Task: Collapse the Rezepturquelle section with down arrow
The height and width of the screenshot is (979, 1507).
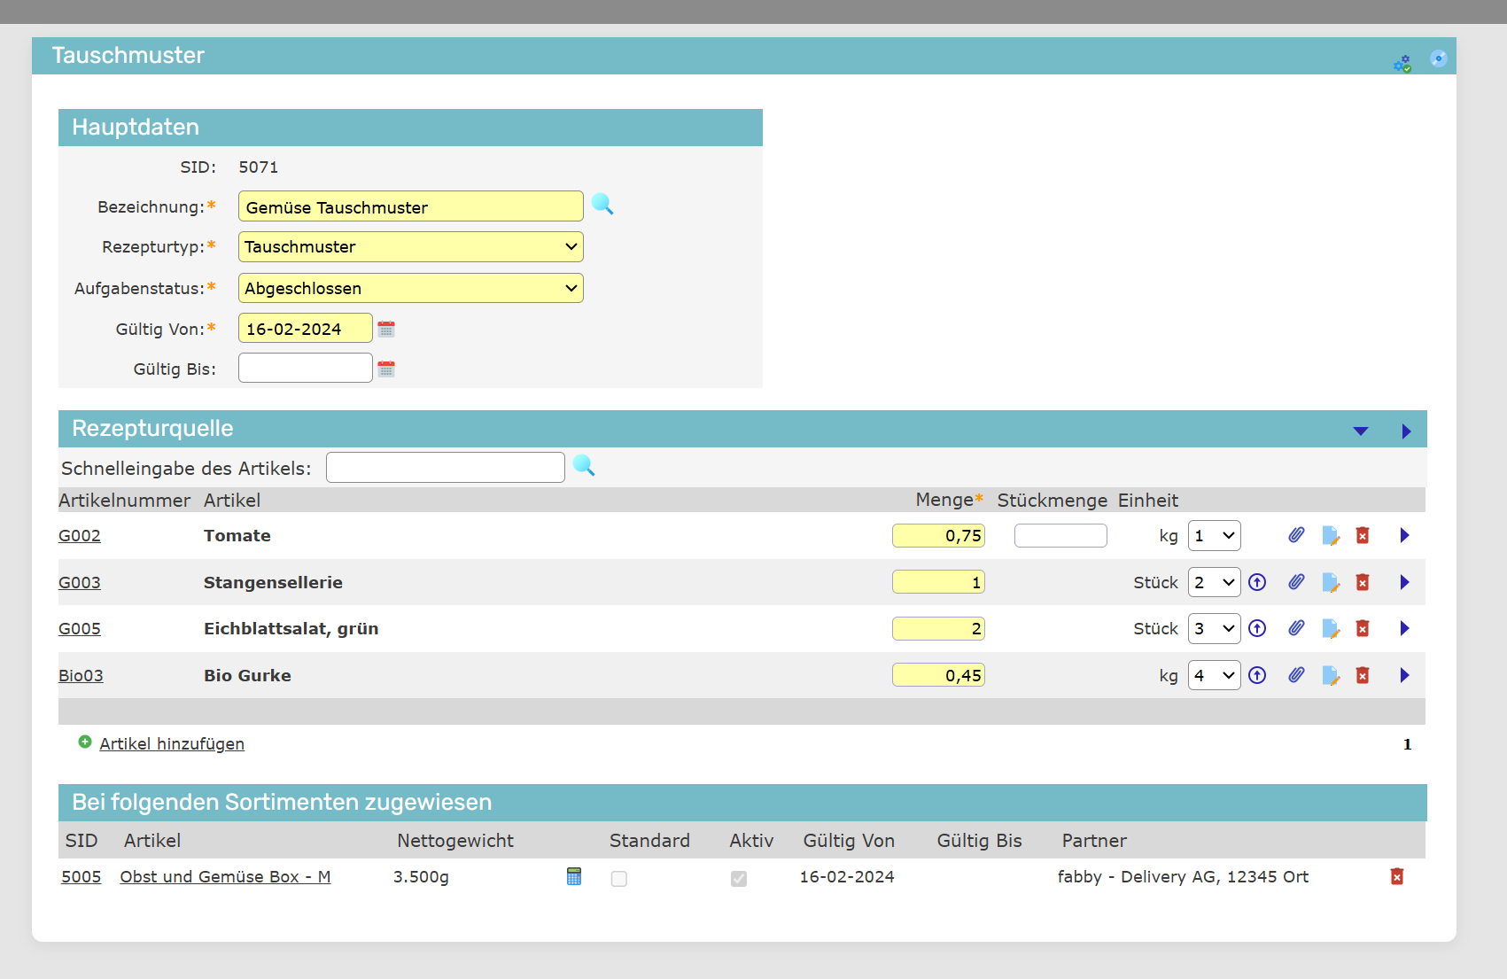Action: (1361, 431)
